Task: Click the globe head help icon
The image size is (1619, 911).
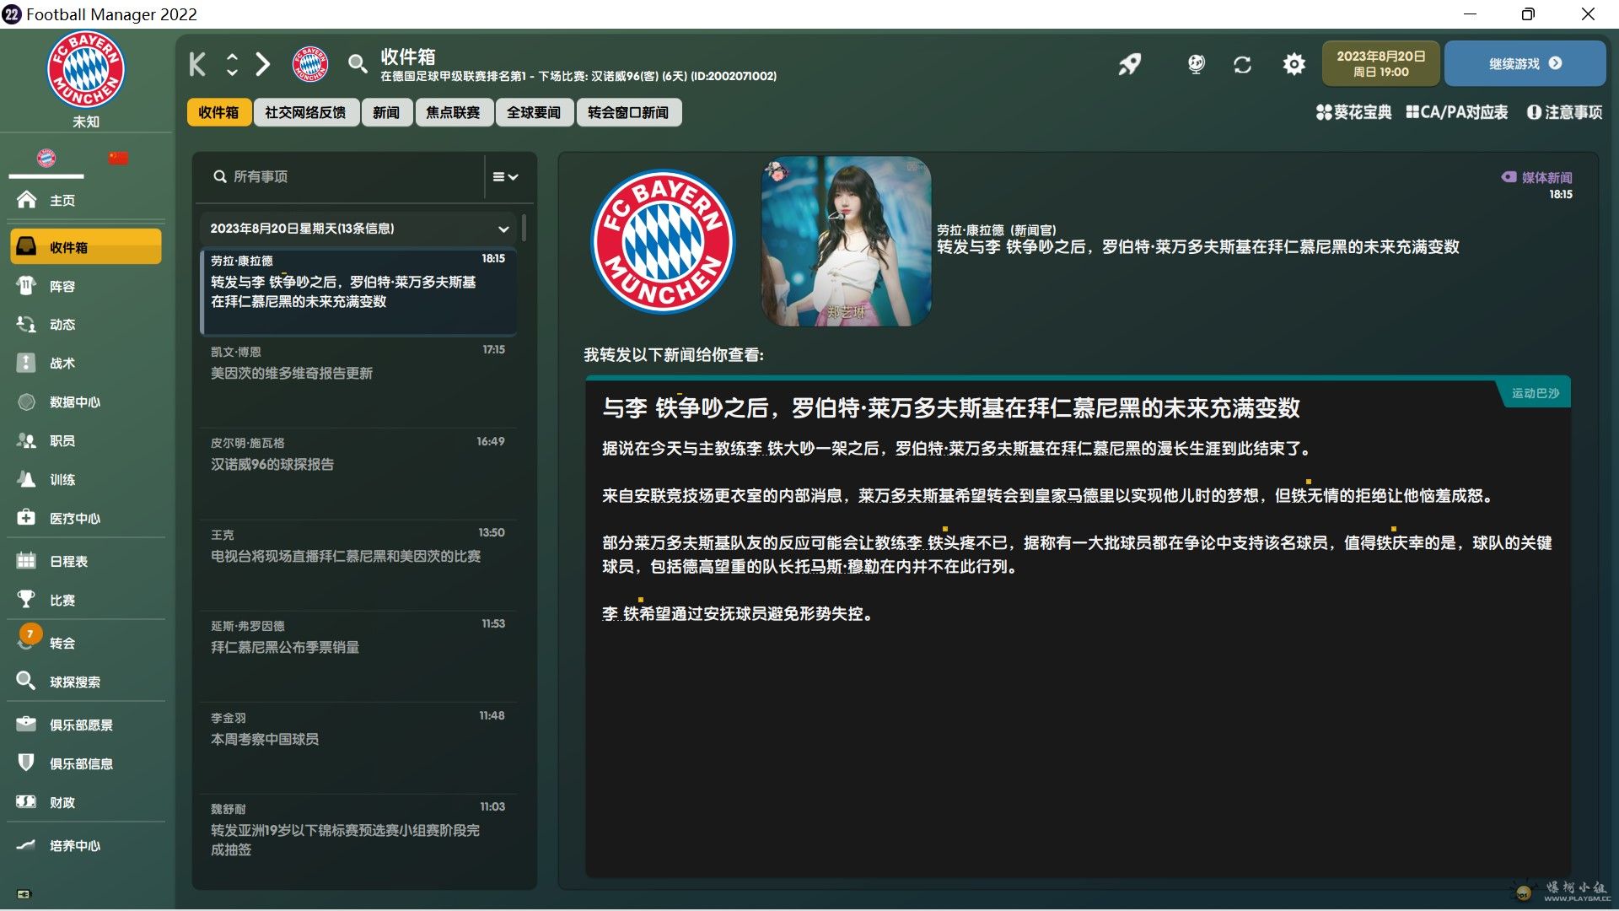Action: click(1196, 64)
